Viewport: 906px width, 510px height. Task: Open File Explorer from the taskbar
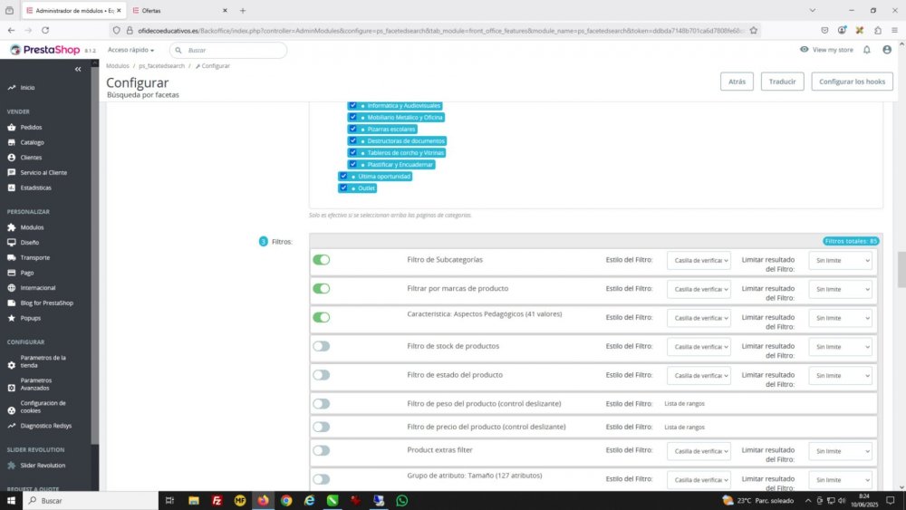[194, 500]
